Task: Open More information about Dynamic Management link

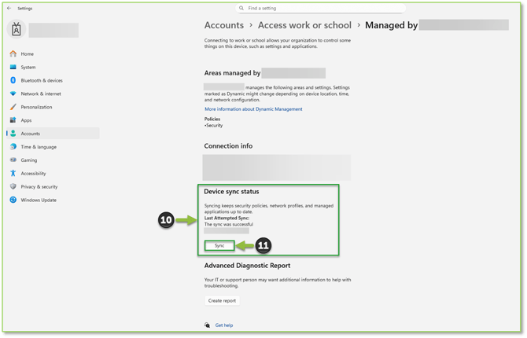Action: click(252, 109)
